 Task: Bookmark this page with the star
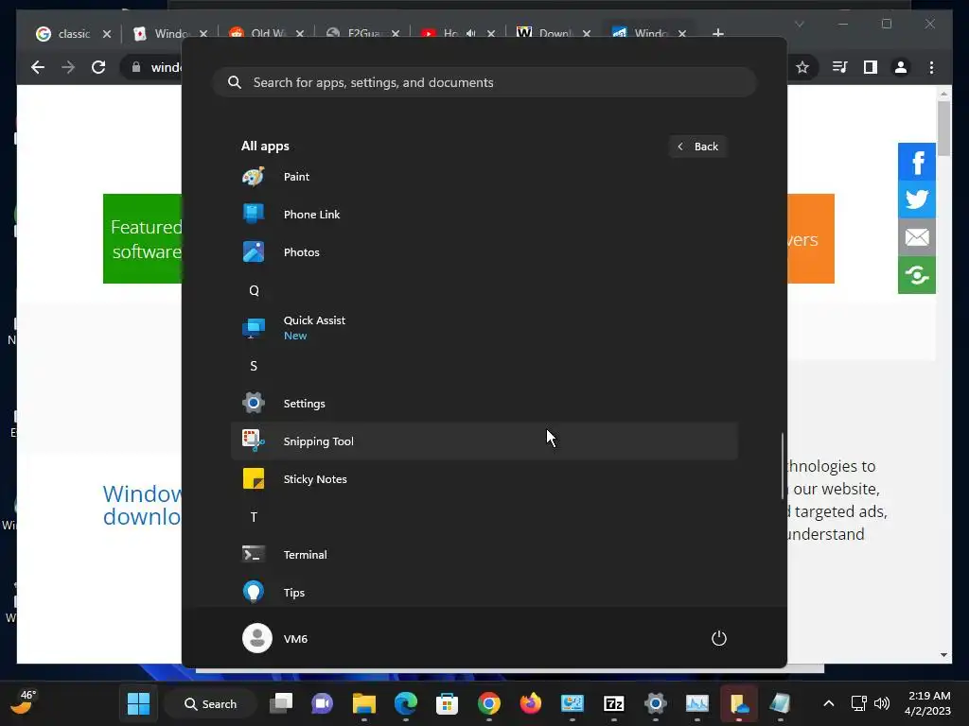pyautogui.click(x=802, y=67)
